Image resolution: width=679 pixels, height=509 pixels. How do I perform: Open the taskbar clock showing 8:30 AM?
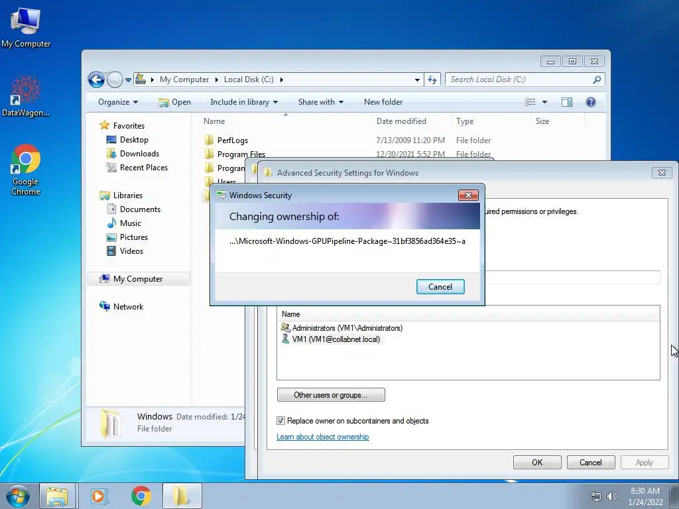645,496
